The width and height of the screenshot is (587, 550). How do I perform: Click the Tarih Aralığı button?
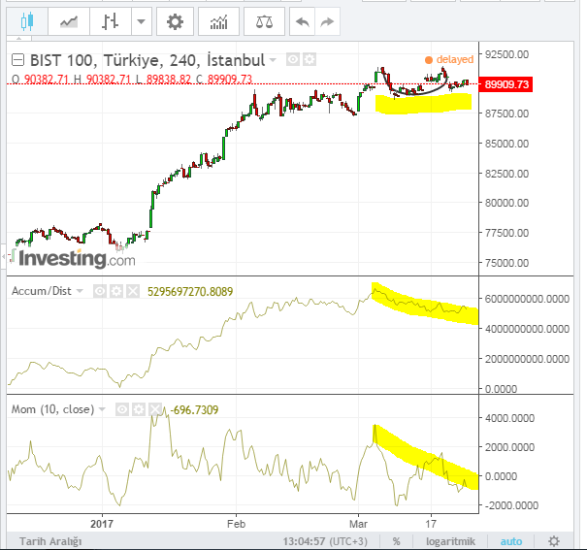[x=50, y=541]
